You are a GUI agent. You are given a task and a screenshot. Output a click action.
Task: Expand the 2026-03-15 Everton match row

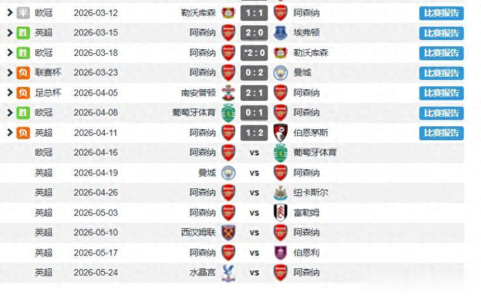9,33
